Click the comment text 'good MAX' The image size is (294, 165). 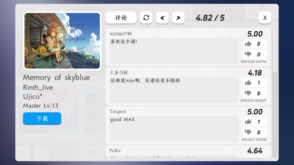[x=122, y=119]
